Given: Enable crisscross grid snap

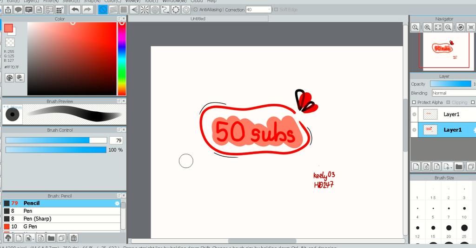Looking at the screenshot, I should pyautogui.click(x=124, y=10).
